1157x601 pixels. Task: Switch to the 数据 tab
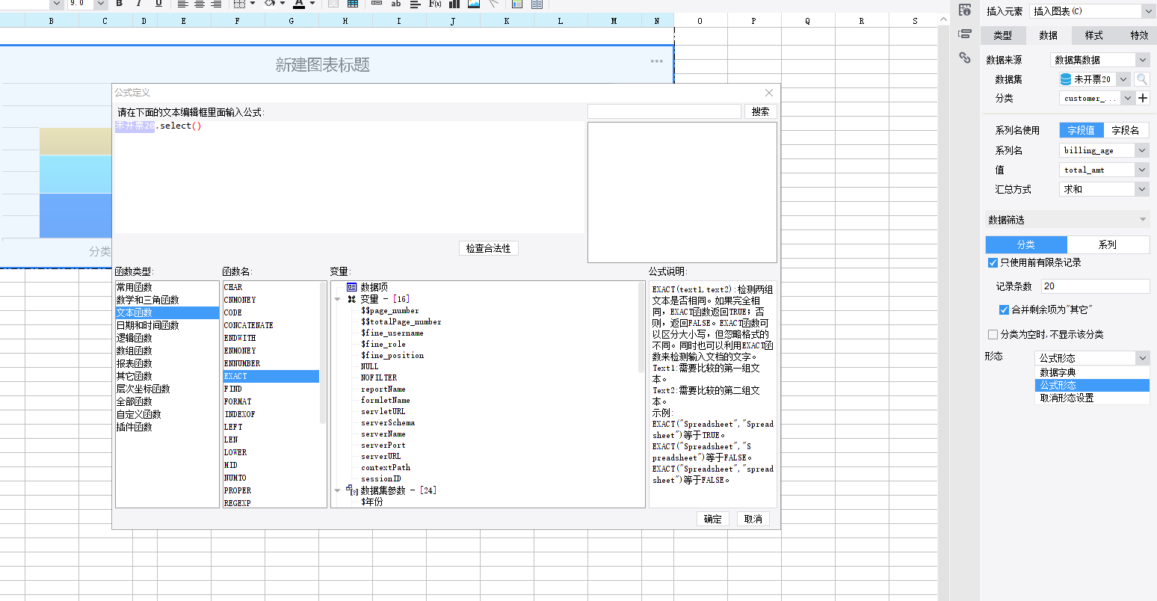[x=1048, y=35]
